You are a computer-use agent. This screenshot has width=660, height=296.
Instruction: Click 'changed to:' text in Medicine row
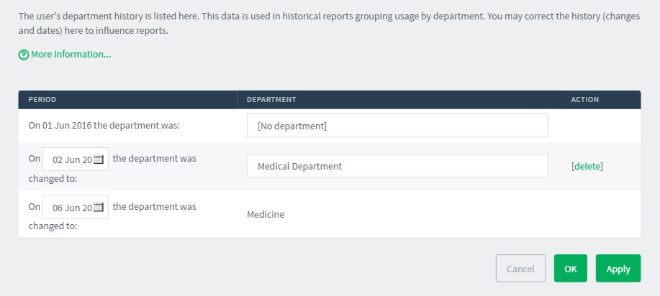coord(53,226)
